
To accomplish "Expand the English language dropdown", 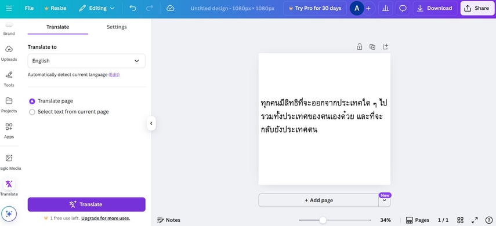I will (86, 61).
